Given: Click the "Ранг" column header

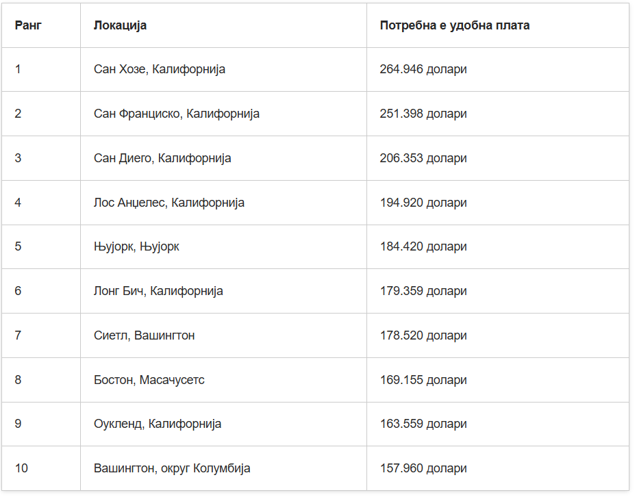Looking at the screenshot, I should coord(28,25).
